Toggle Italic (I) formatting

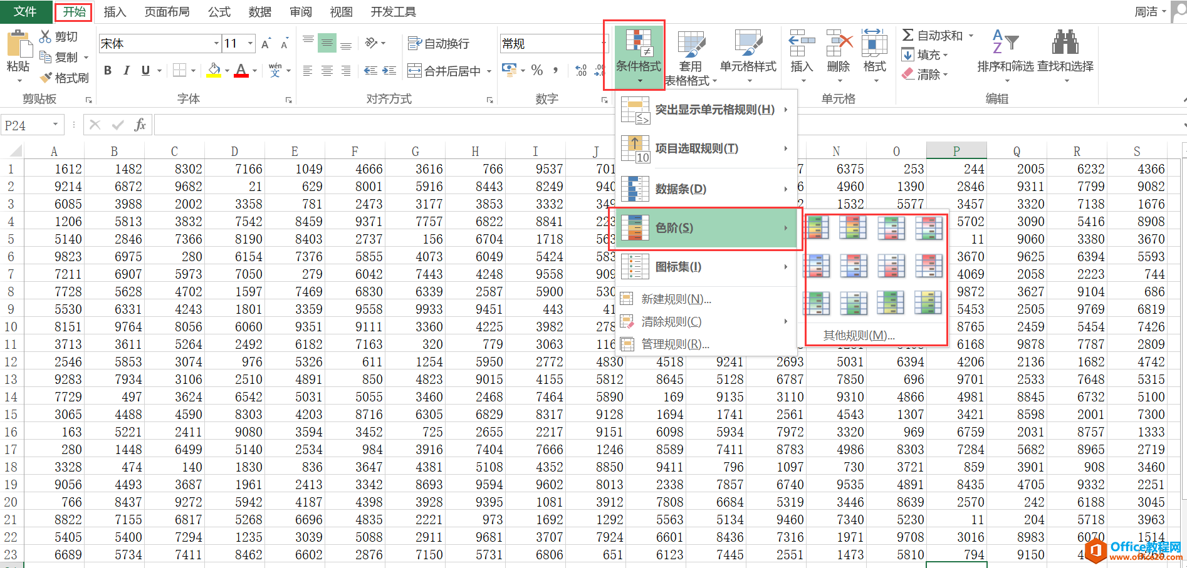click(x=127, y=71)
